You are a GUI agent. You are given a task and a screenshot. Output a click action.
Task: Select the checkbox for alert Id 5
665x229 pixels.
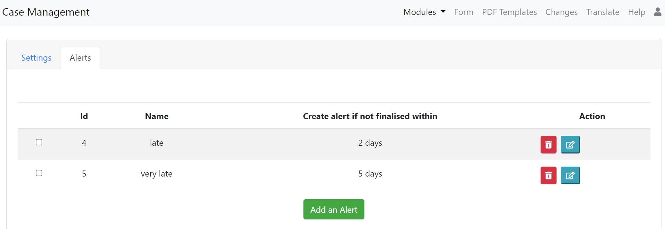pos(39,173)
